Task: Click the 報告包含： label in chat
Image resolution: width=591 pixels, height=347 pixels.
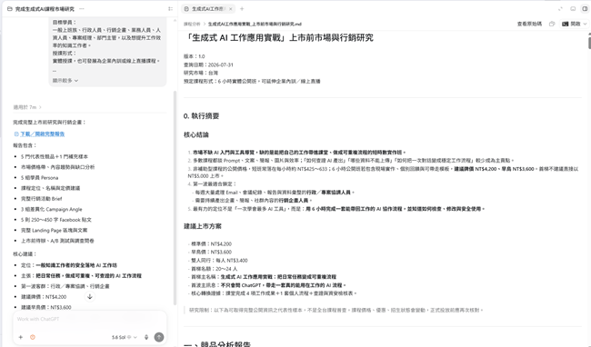Action: 25,145
